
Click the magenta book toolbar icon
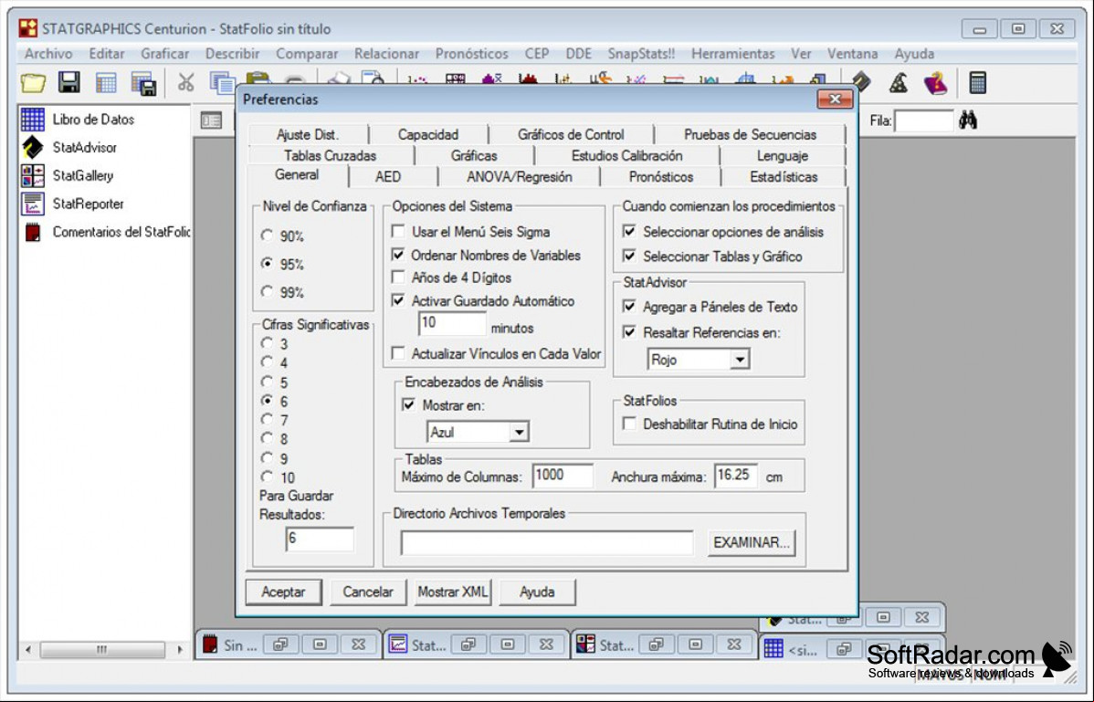click(935, 83)
